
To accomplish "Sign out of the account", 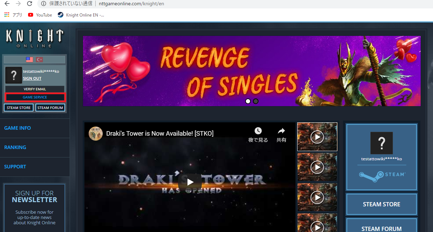I will [x=32, y=78].
